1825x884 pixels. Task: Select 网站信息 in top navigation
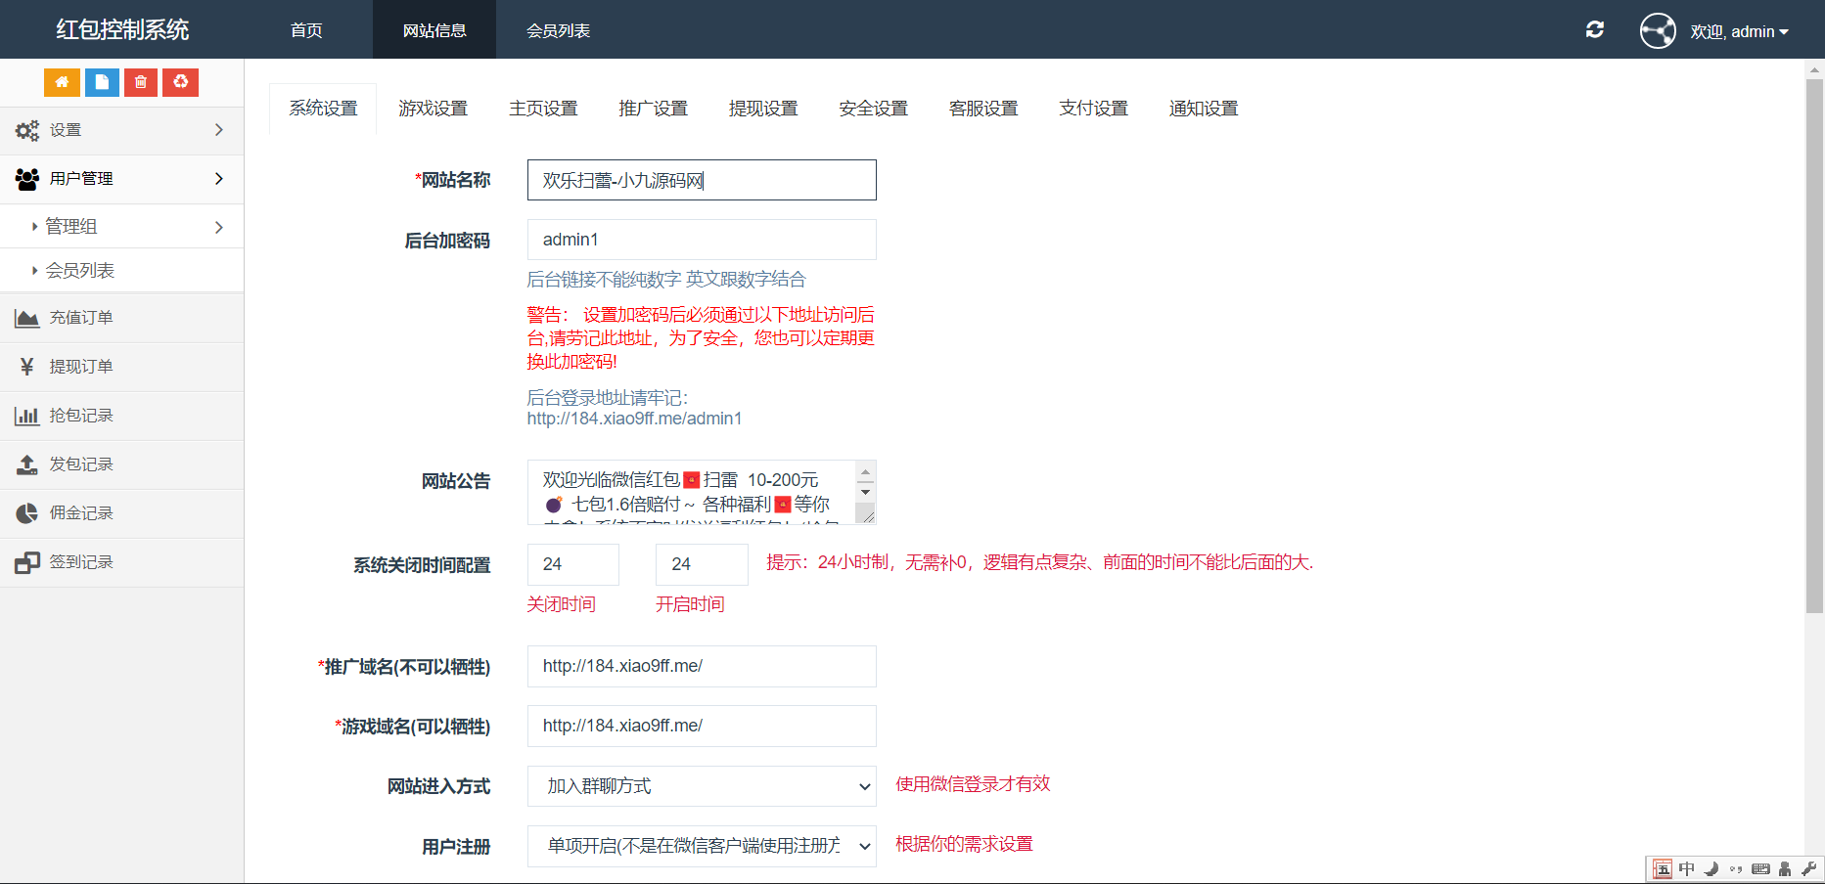click(x=434, y=30)
